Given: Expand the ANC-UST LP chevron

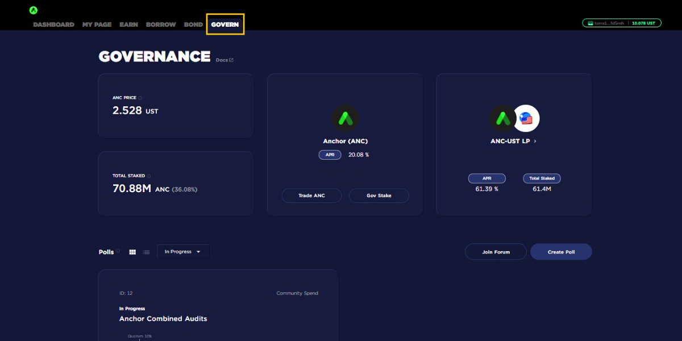Looking at the screenshot, I should [x=535, y=142].
